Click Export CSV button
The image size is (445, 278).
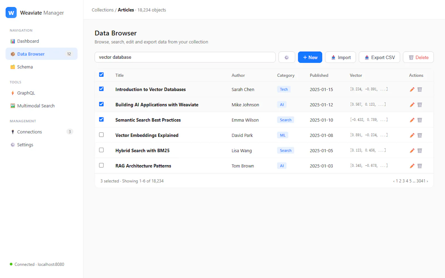click(379, 57)
